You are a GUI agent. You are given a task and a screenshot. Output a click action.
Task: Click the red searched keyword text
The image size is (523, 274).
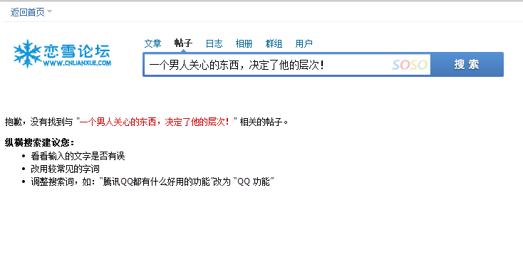tap(155, 122)
